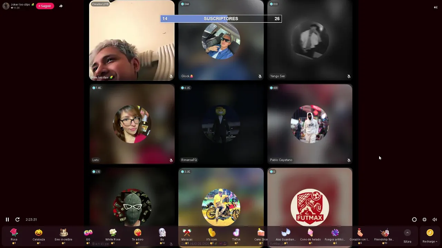Viewport: 442px width, 248px height.
Task: Open Lato's guest avatar
Action: pos(132,124)
